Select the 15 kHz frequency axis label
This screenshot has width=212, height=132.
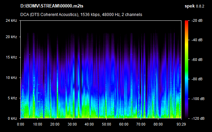coord(11,57)
